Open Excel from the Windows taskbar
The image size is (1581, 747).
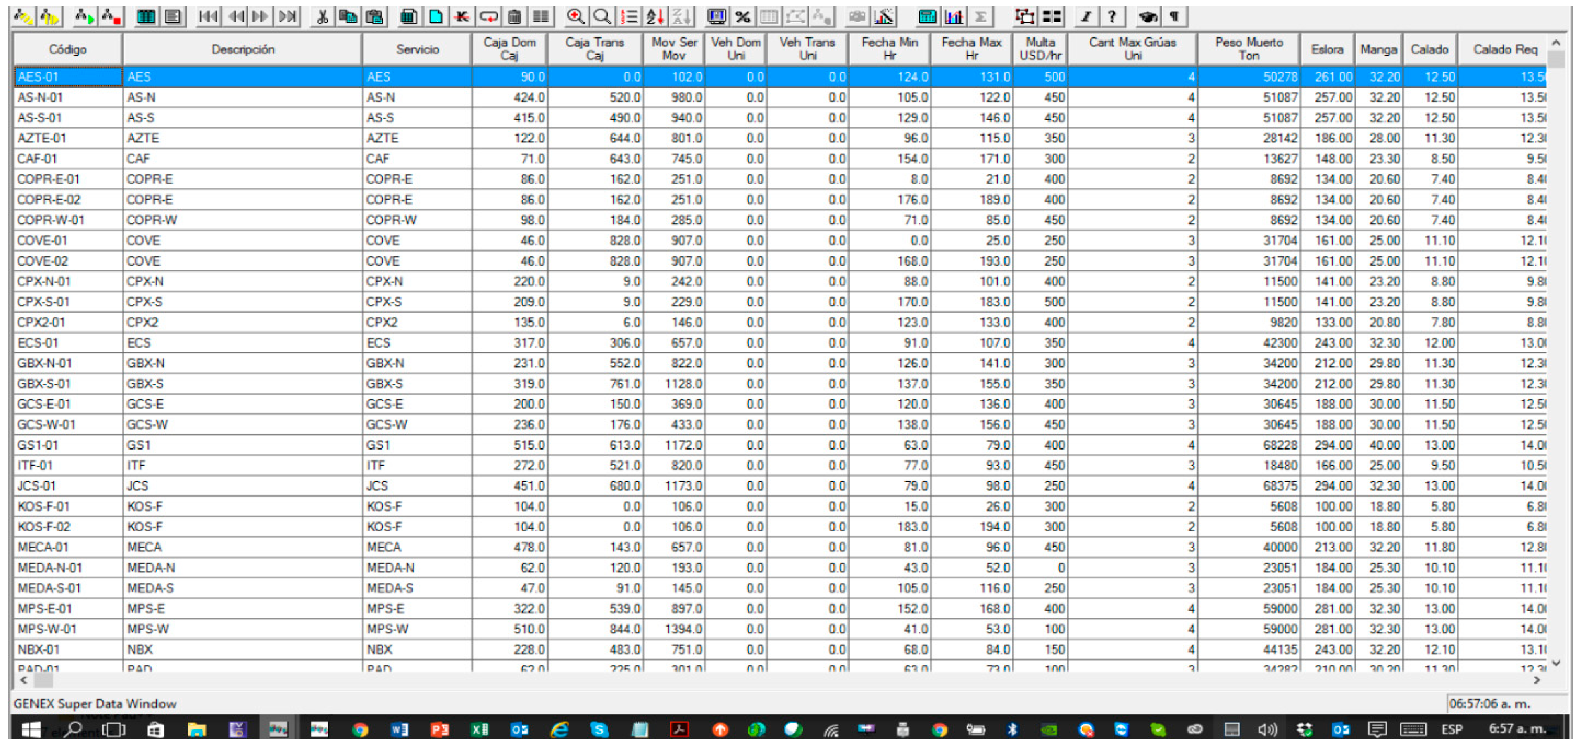pos(480,729)
